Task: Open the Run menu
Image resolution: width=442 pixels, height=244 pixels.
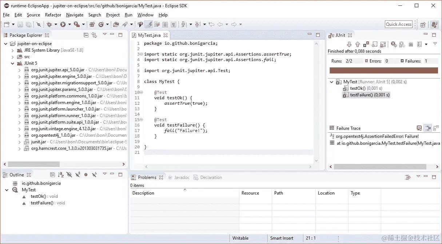Action: click(128, 15)
